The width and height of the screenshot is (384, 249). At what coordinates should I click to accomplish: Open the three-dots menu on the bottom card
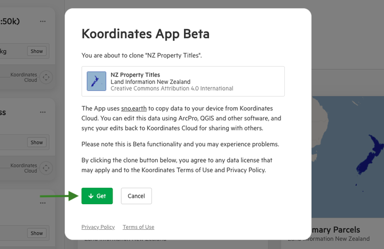pos(43,203)
